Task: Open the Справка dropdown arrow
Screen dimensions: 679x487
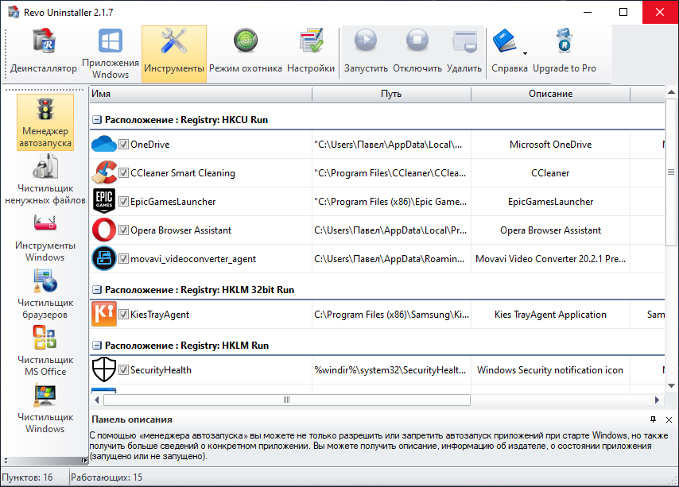Action: coord(525,54)
